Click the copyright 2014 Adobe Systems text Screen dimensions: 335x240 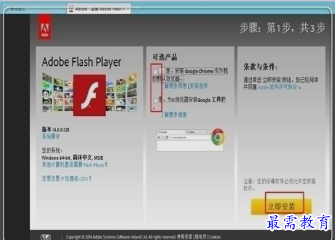[x=121, y=237]
